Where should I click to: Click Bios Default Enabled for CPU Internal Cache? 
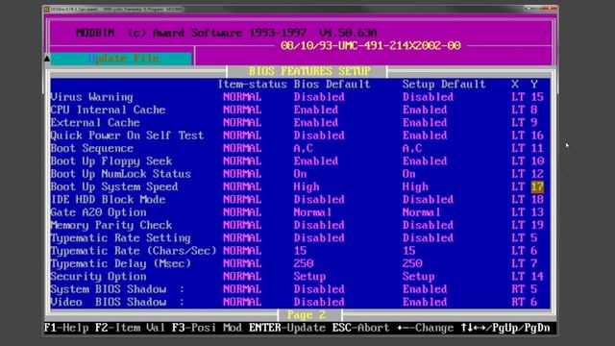click(x=316, y=110)
